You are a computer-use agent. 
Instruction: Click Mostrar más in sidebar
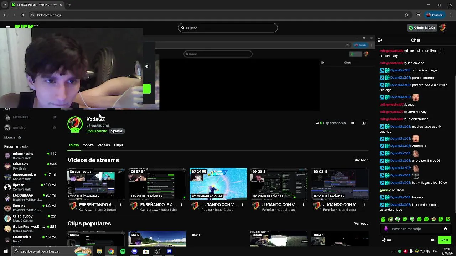13,138
